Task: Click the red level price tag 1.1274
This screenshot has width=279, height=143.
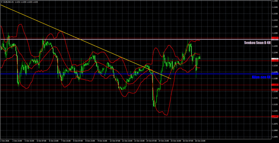Action: click(275, 38)
